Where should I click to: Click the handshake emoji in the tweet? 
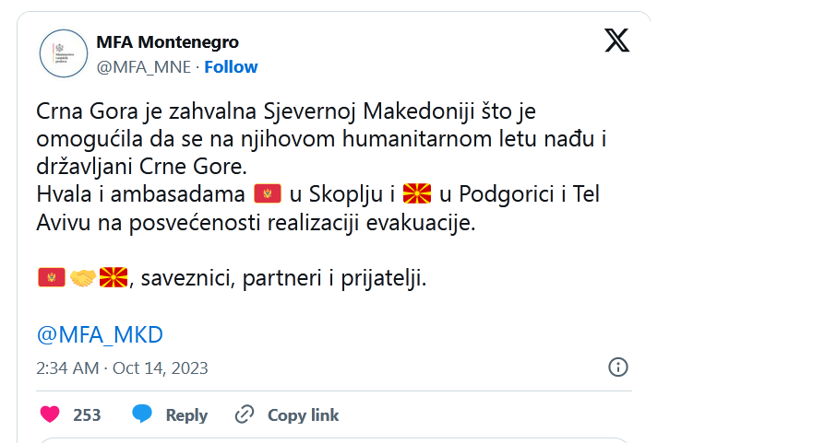click(83, 278)
